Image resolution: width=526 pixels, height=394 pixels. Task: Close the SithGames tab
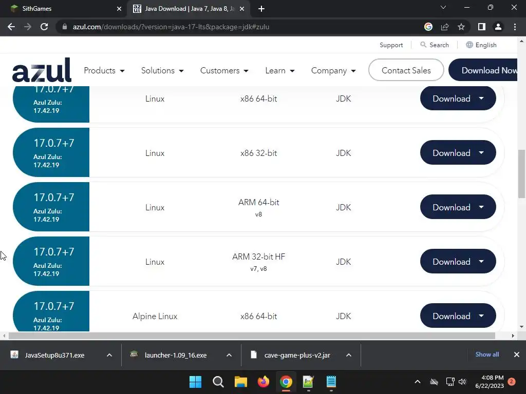(119, 9)
